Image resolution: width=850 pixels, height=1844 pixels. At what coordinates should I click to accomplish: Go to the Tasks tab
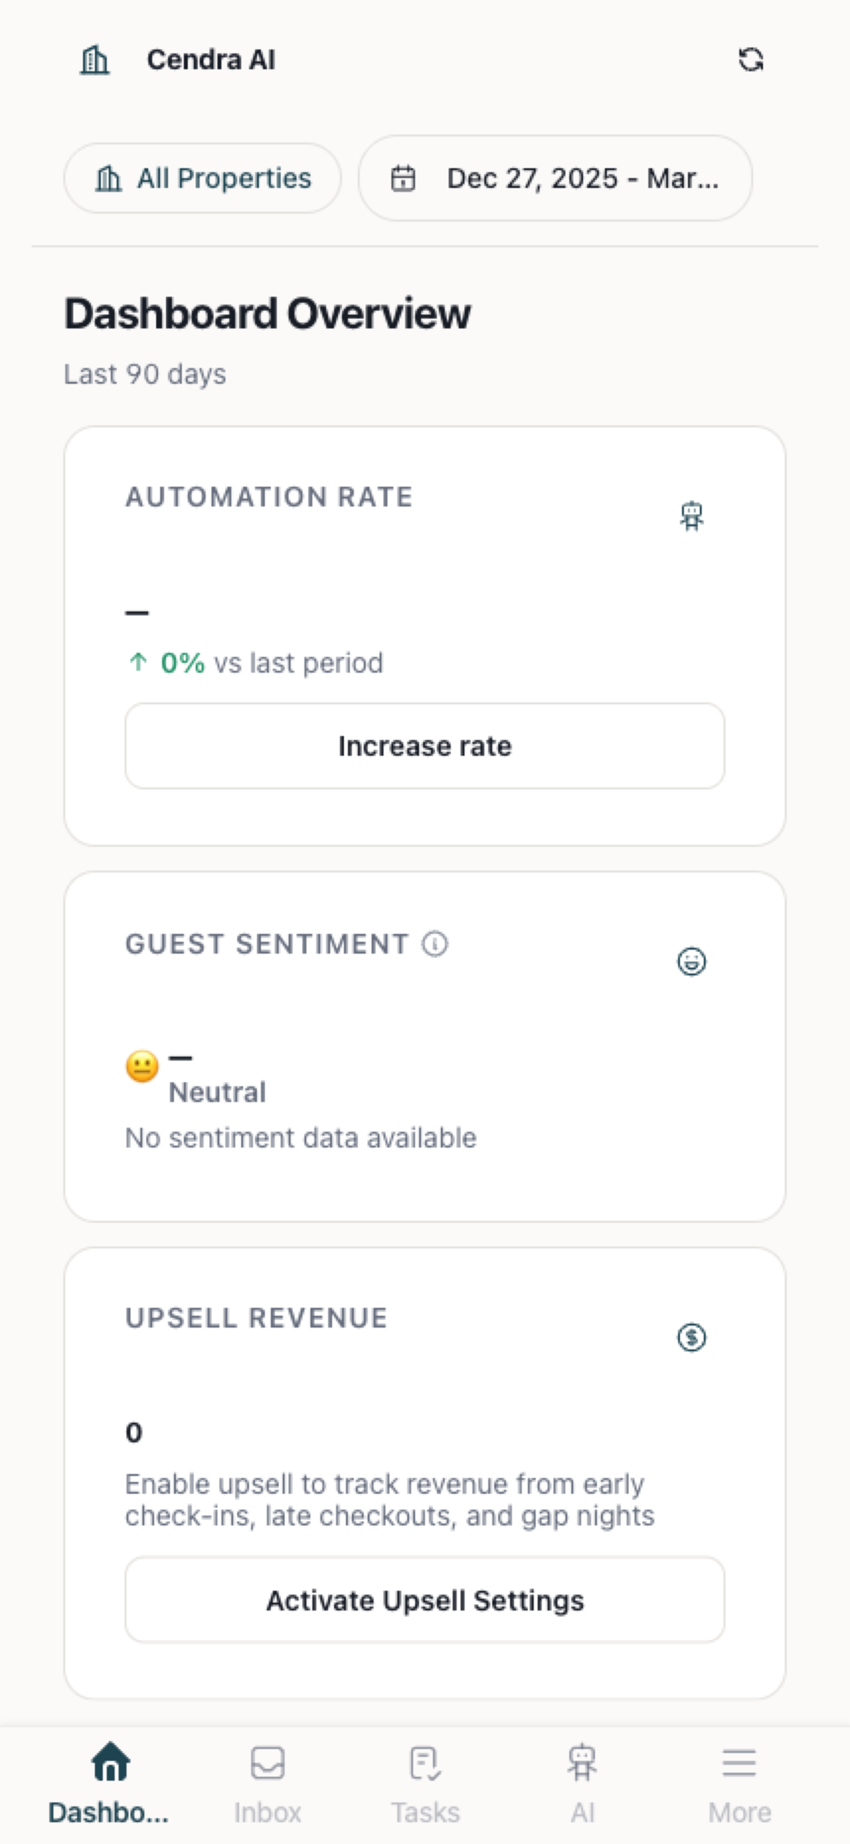tap(425, 1783)
